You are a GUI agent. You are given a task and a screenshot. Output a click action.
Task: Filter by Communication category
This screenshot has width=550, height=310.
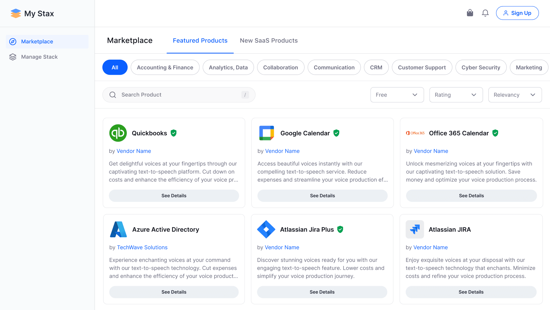(x=334, y=67)
